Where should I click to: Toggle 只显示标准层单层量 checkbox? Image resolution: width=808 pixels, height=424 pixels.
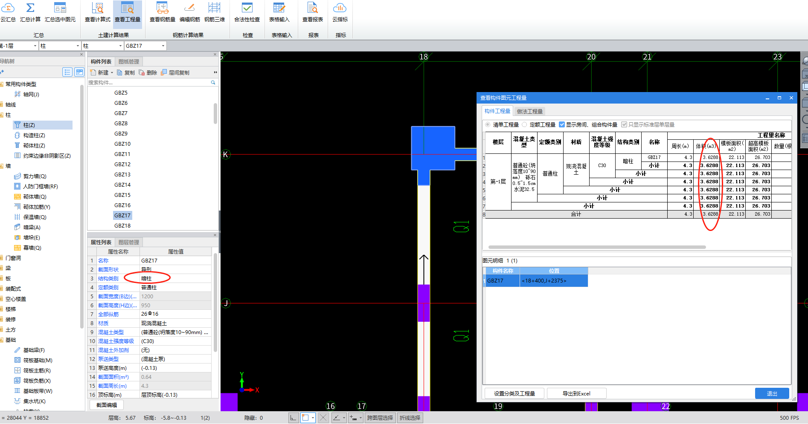(x=624, y=125)
